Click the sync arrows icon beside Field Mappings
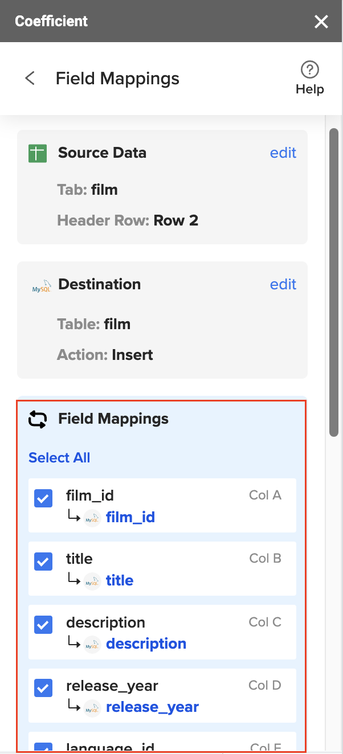Image resolution: width=343 pixels, height=754 pixels. click(x=36, y=419)
